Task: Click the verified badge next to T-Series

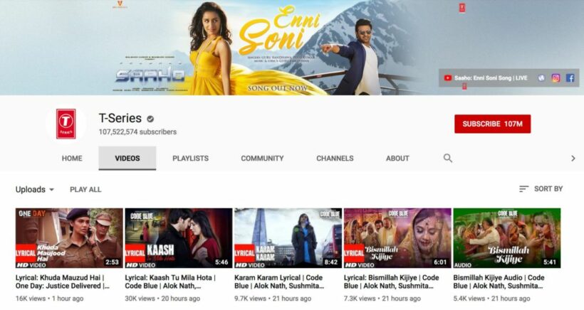Action: point(151,119)
